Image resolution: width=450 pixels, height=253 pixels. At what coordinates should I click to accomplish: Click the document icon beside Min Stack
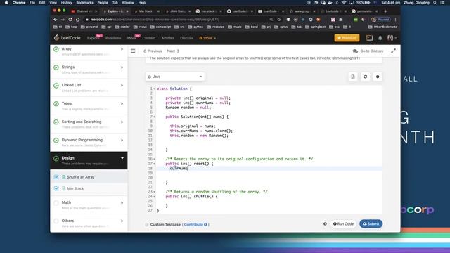click(x=64, y=188)
